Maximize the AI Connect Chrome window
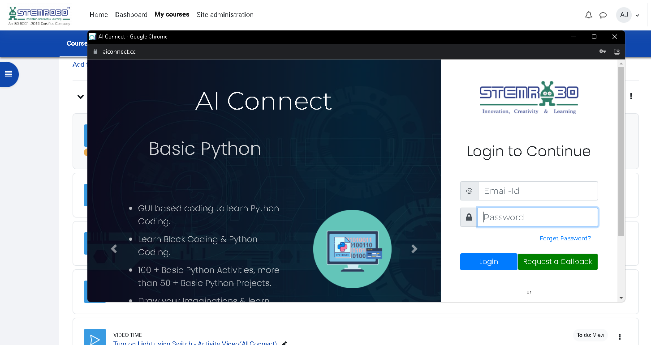Viewport: 651px width, 345px height. (x=594, y=37)
